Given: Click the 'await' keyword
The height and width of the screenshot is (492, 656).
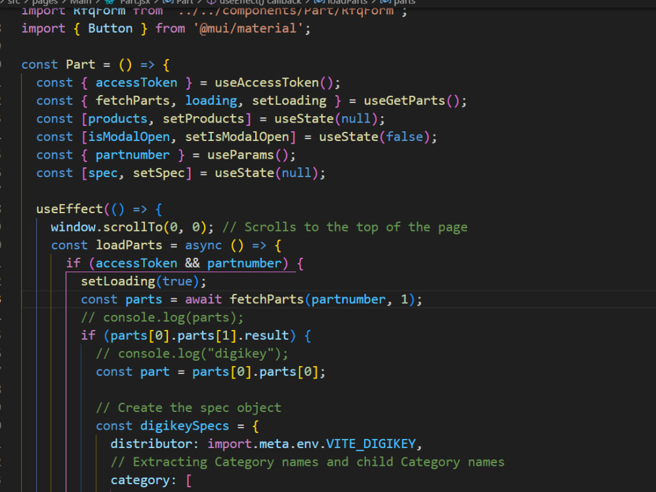Looking at the screenshot, I should click(204, 299).
